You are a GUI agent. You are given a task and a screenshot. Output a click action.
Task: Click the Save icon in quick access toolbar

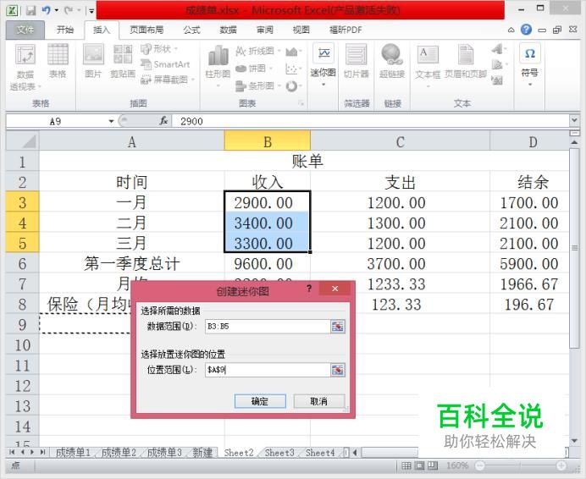click(30, 10)
